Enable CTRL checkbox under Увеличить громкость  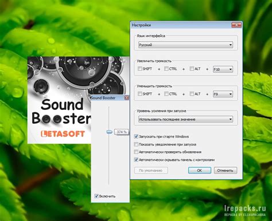pyautogui.click(x=166, y=69)
